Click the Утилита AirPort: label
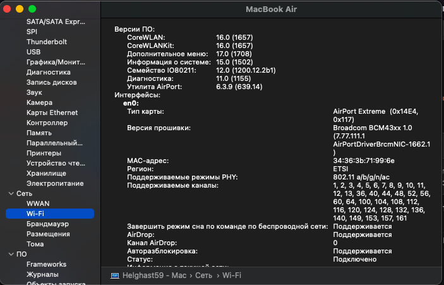Image resolution: width=444 pixels, height=285 pixels. click(154, 87)
